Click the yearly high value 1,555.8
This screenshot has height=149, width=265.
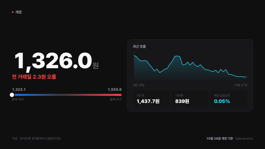[115, 89]
